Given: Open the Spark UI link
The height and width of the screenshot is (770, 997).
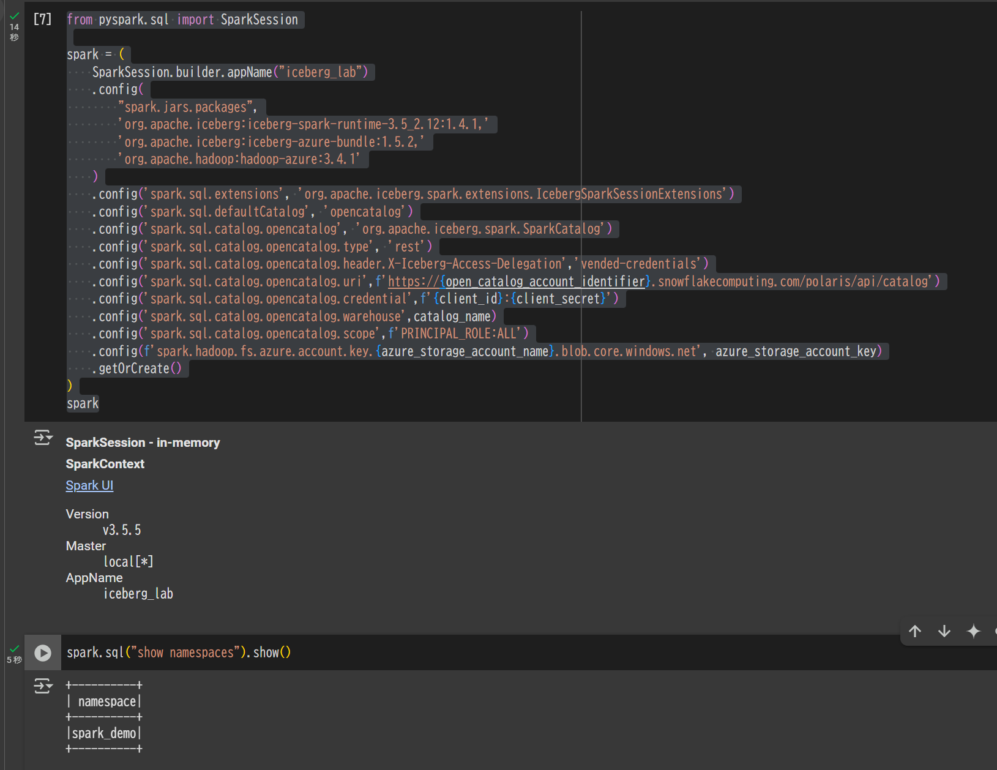Looking at the screenshot, I should (x=89, y=485).
